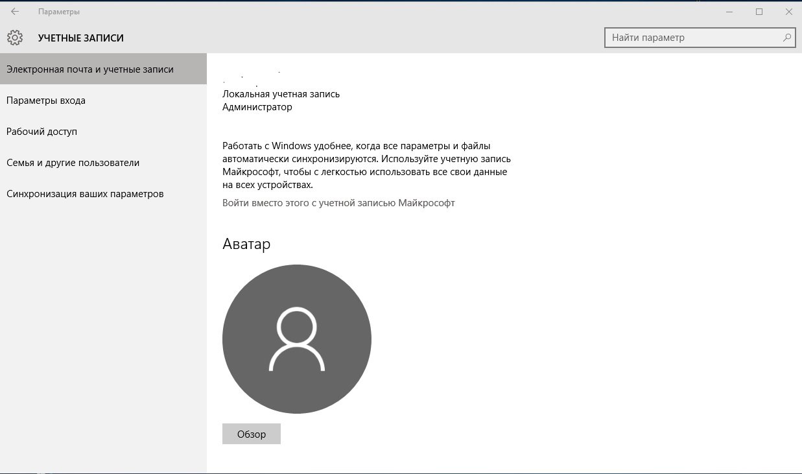This screenshot has height=474, width=802.
Task: Minimize the Параметры window
Action: coord(729,12)
